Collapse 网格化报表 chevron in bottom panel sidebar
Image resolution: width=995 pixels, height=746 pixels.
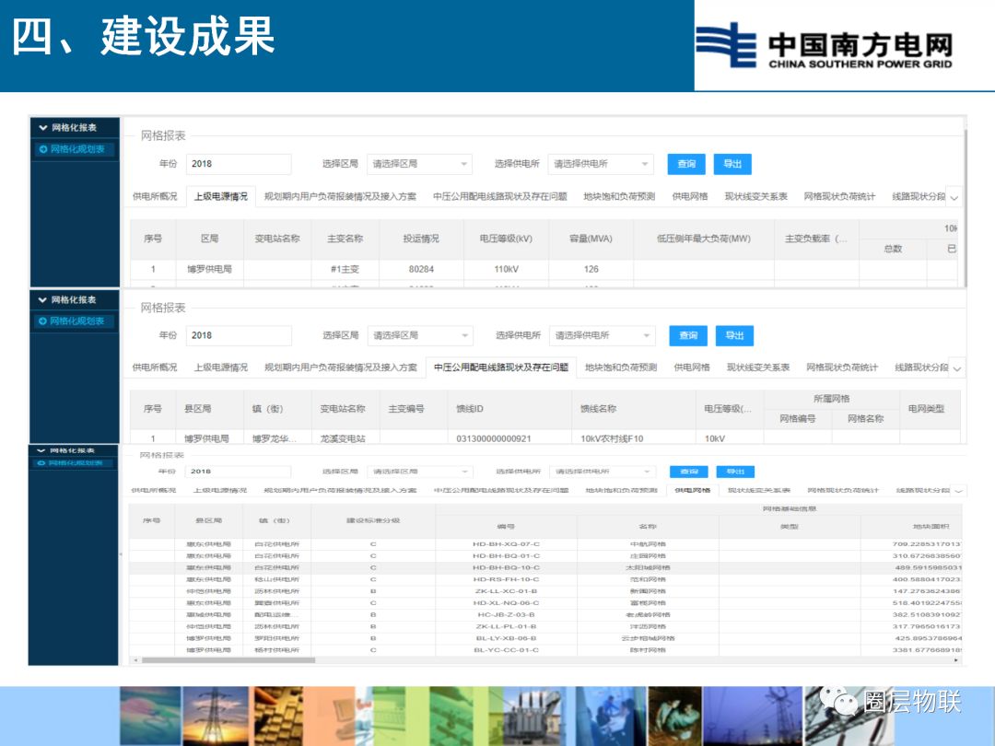click(41, 450)
